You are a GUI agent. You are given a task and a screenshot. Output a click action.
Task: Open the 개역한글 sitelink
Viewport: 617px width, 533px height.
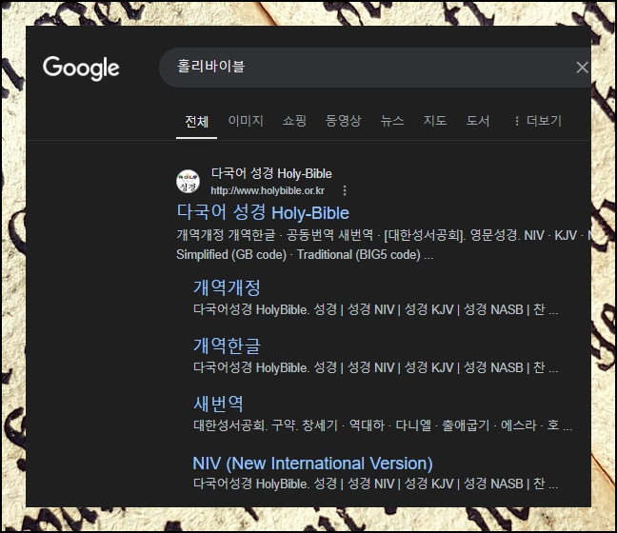click(x=227, y=345)
